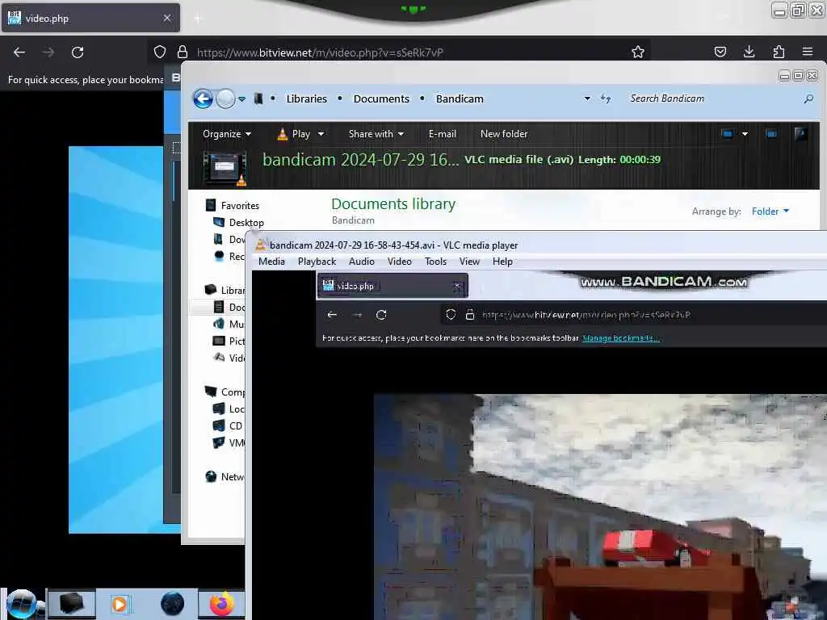Open the Arrange by Folder dropdown

(770, 212)
